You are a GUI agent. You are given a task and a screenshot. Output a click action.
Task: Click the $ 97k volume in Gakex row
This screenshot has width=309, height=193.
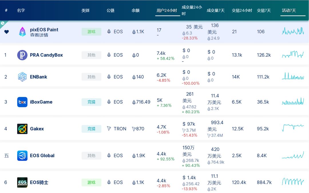click(x=189, y=124)
